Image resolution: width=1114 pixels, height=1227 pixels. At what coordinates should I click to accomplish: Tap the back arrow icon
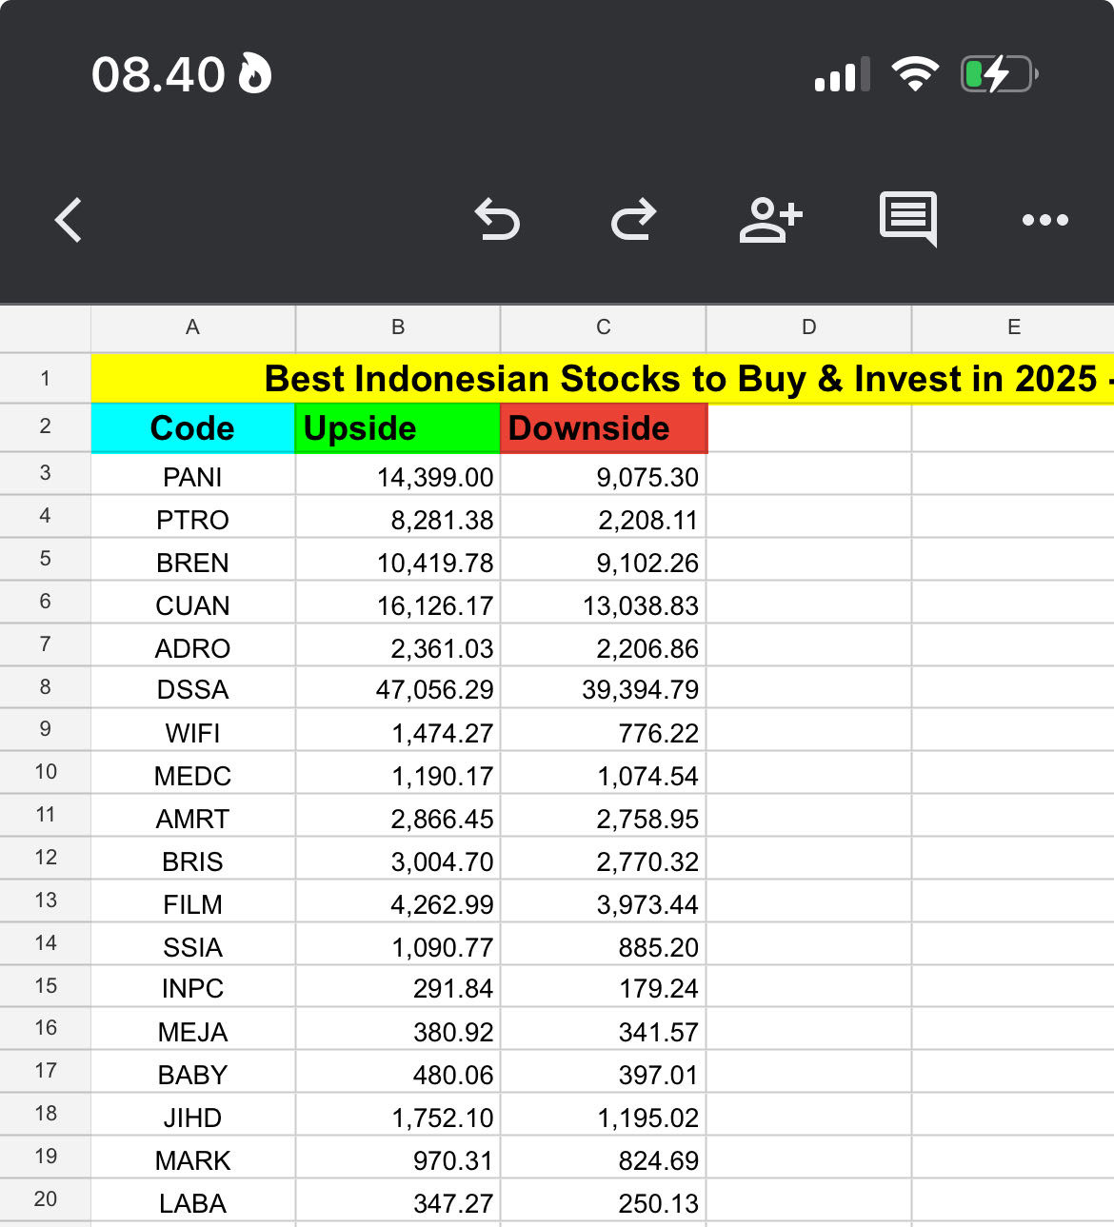click(69, 220)
